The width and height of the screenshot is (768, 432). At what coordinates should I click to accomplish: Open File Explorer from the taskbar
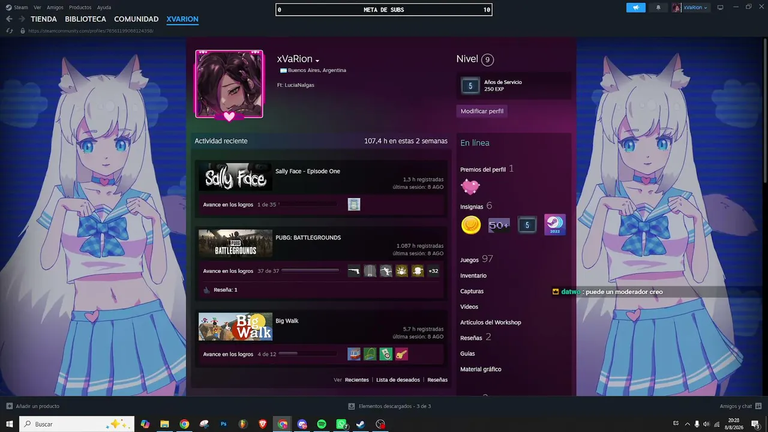tap(164, 424)
